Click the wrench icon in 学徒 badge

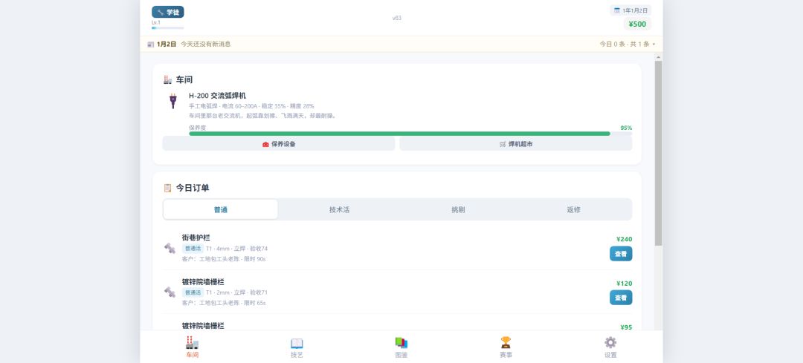click(161, 13)
